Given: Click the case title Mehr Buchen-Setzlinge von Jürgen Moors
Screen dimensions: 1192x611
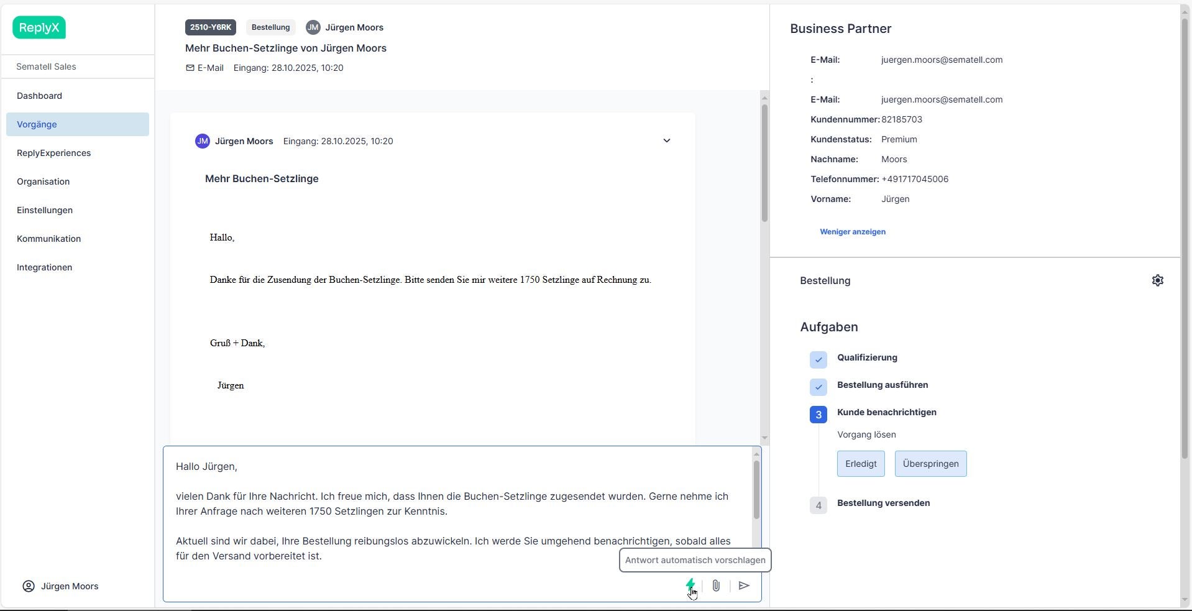Looking at the screenshot, I should pos(286,48).
